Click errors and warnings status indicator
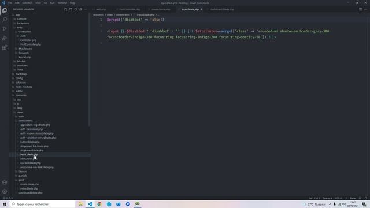The width and height of the screenshot is (370, 208). coord(8,198)
